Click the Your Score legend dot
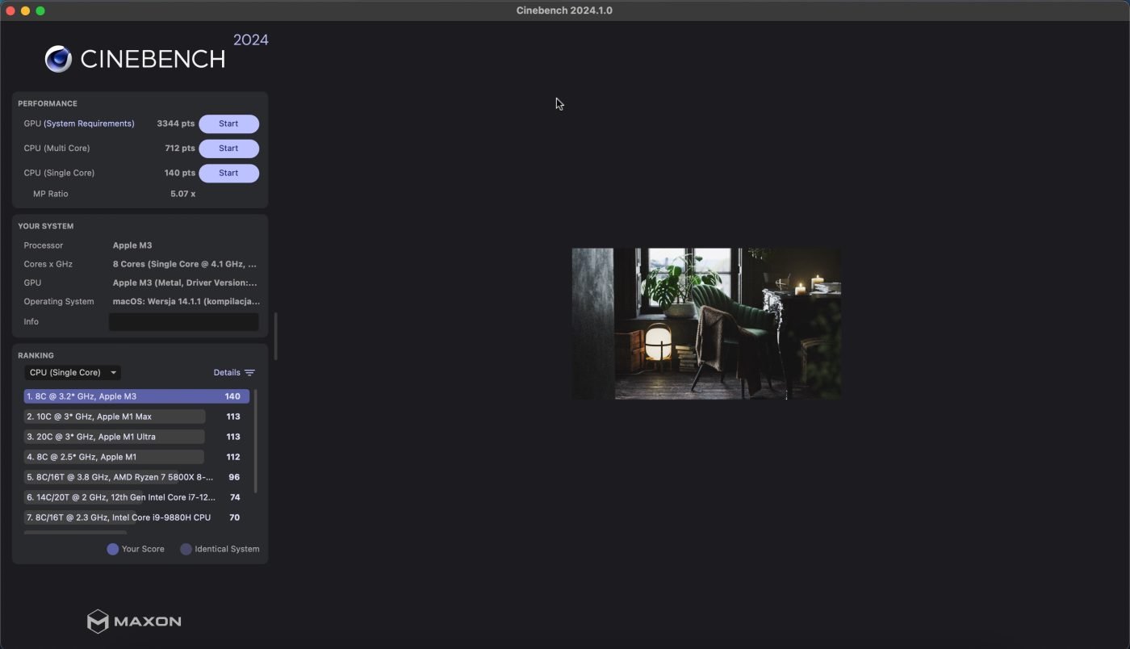 pos(113,549)
